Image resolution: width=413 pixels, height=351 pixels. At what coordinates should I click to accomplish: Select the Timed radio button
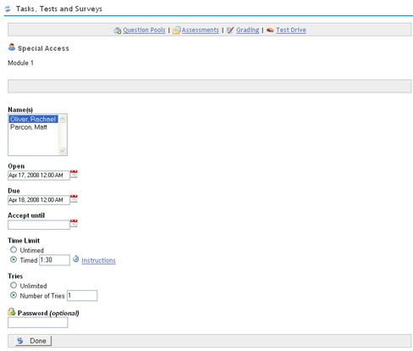pos(14,259)
